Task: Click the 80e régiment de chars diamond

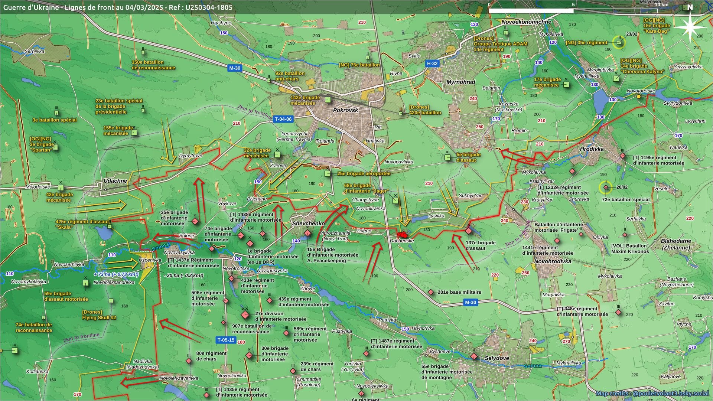Action: [x=189, y=361]
